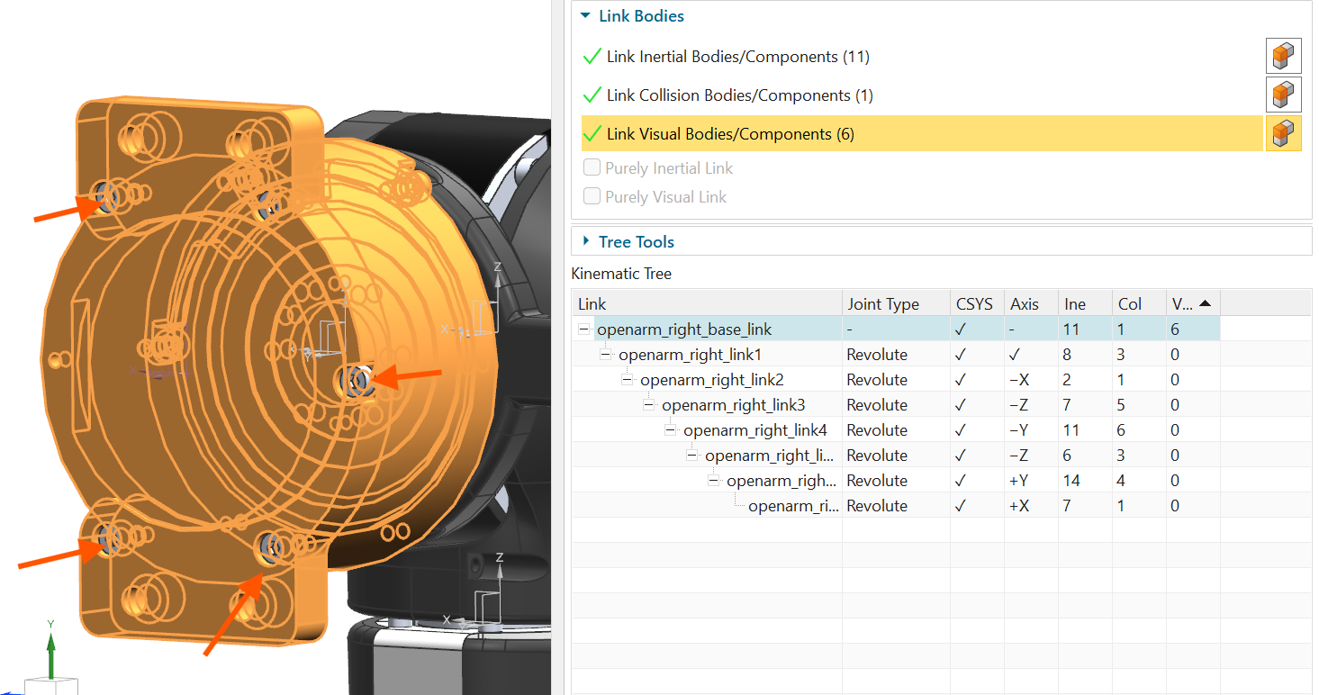
Task: Click Col value 6 in openarm_right_link4 row
Action: (1121, 430)
